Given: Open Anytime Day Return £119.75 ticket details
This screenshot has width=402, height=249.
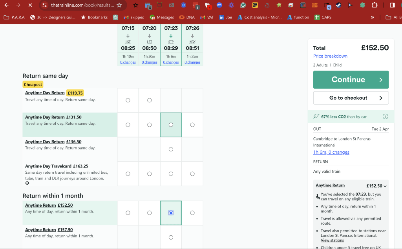Looking at the screenshot, I should tap(45, 93).
